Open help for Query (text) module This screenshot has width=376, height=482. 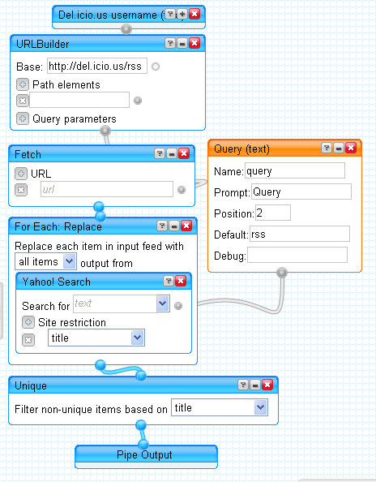pyautogui.click(x=327, y=148)
